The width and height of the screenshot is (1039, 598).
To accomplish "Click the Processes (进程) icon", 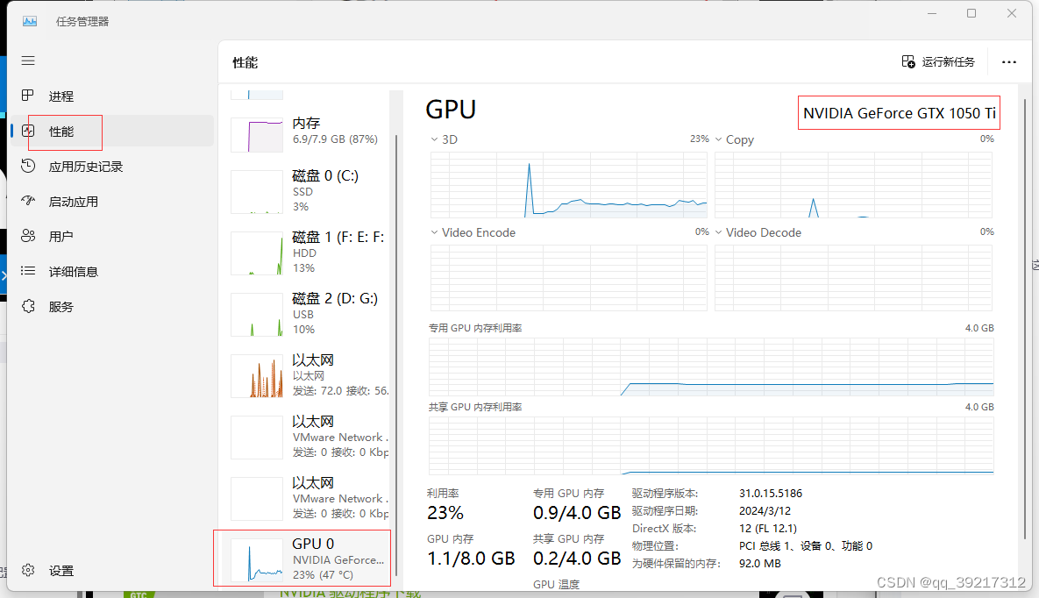I will tap(28, 96).
